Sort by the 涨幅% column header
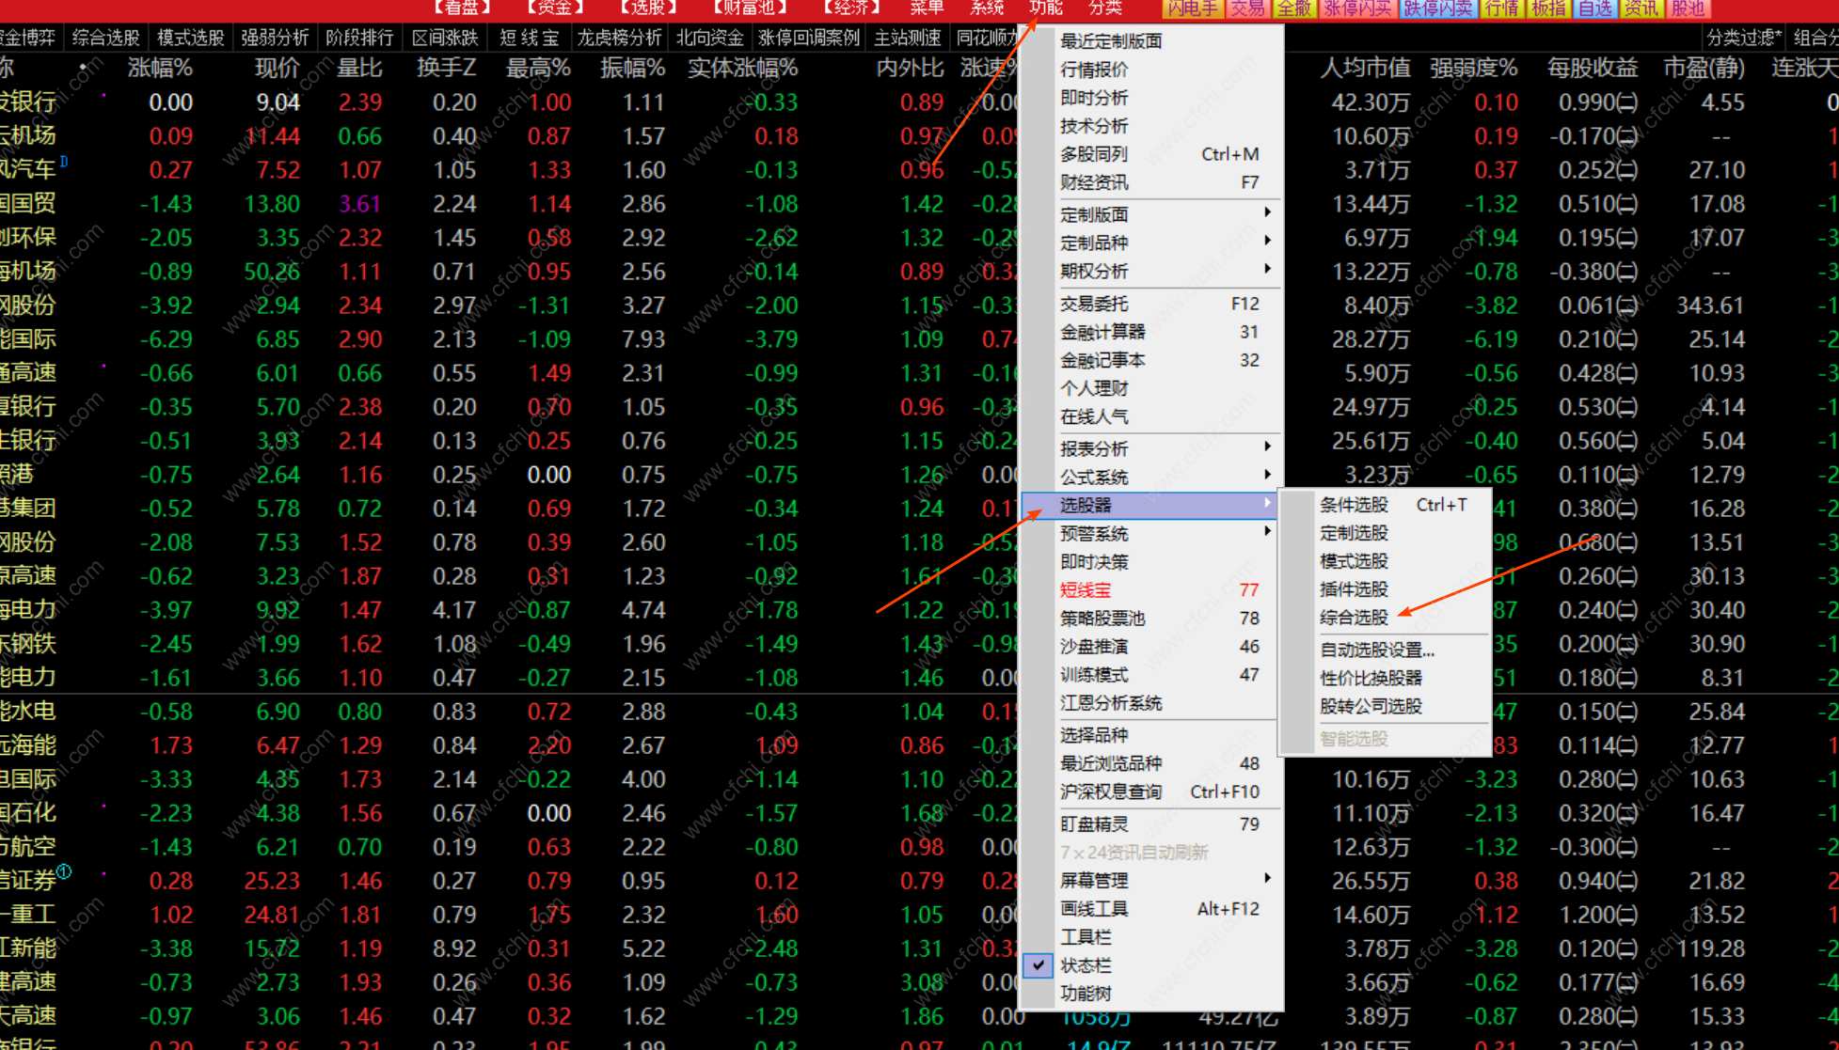 pyautogui.click(x=160, y=68)
